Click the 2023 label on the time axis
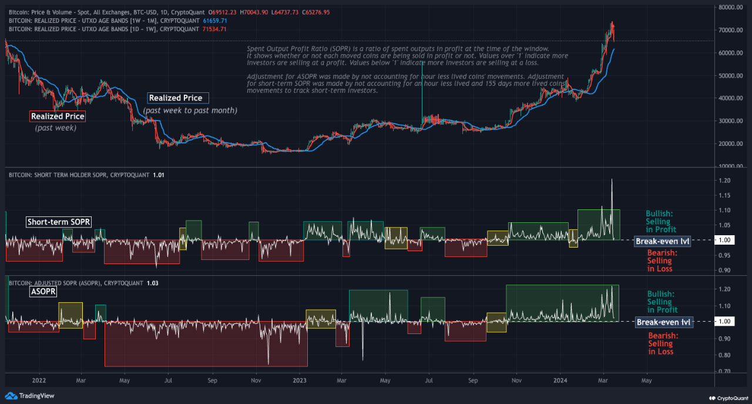 click(x=299, y=380)
